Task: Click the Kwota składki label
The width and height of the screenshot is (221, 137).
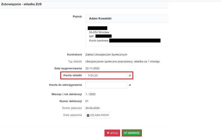Action: click(73, 75)
